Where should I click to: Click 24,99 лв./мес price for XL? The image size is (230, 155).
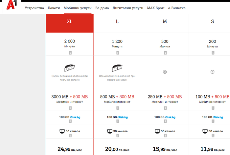click(70, 149)
